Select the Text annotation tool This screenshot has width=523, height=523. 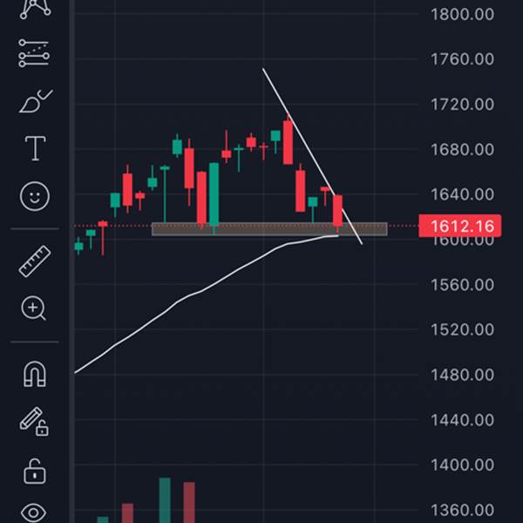click(x=35, y=148)
